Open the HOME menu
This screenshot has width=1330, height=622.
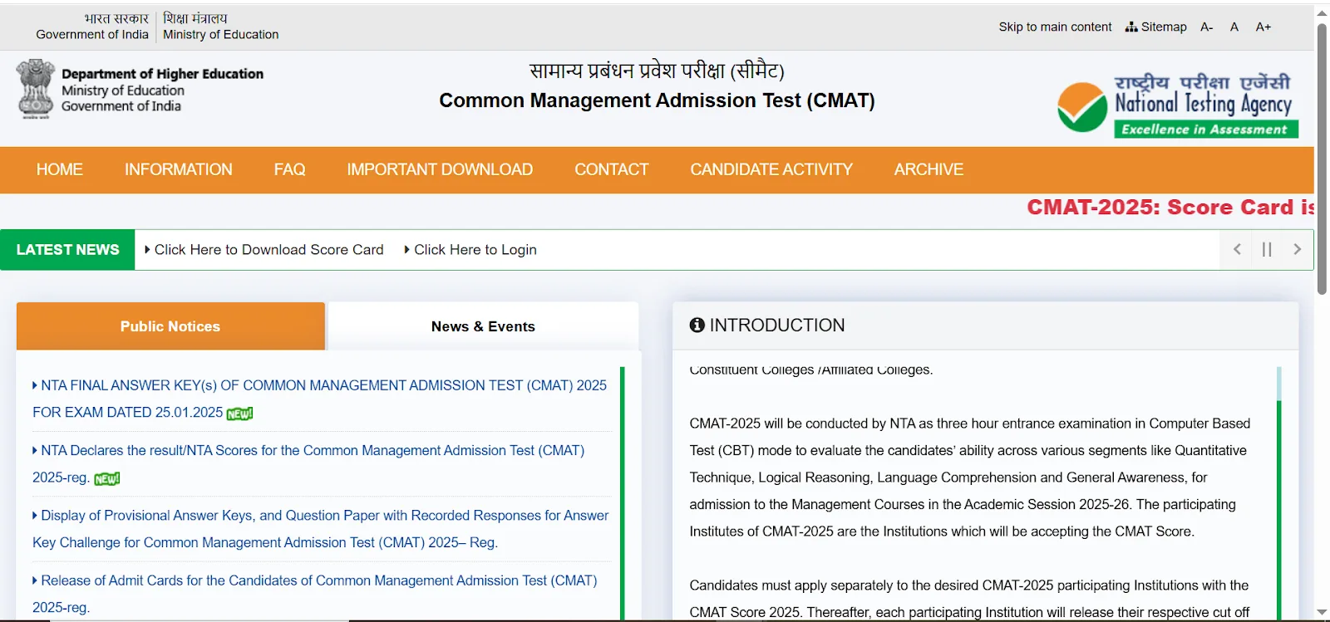(x=60, y=169)
